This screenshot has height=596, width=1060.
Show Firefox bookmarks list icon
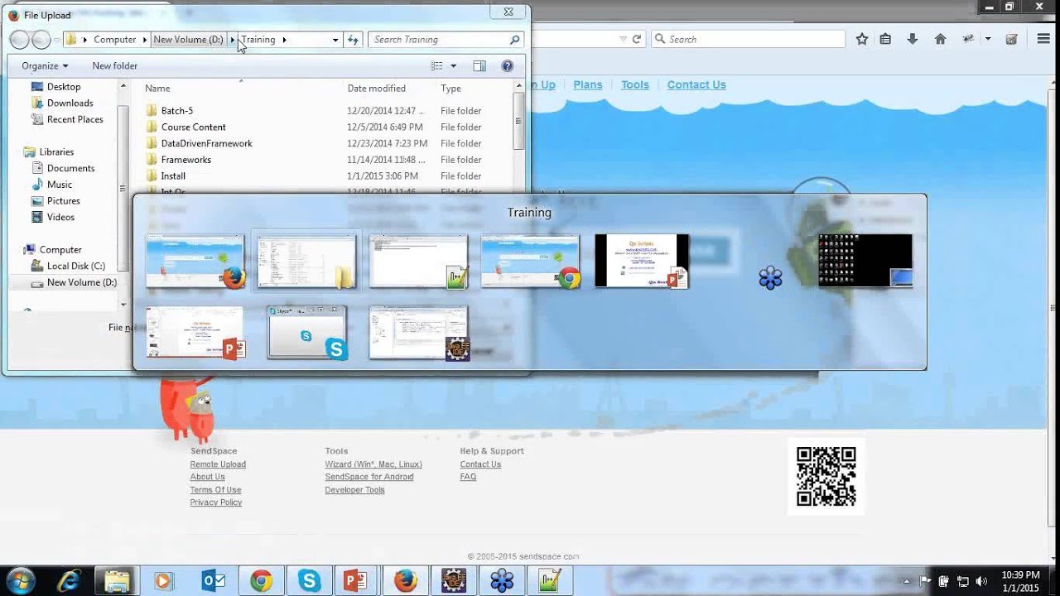[885, 39]
